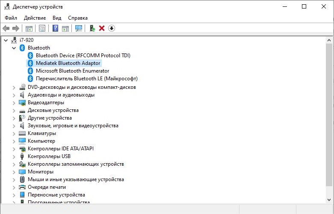Click the Back arrow toolbar icon

(6, 28)
